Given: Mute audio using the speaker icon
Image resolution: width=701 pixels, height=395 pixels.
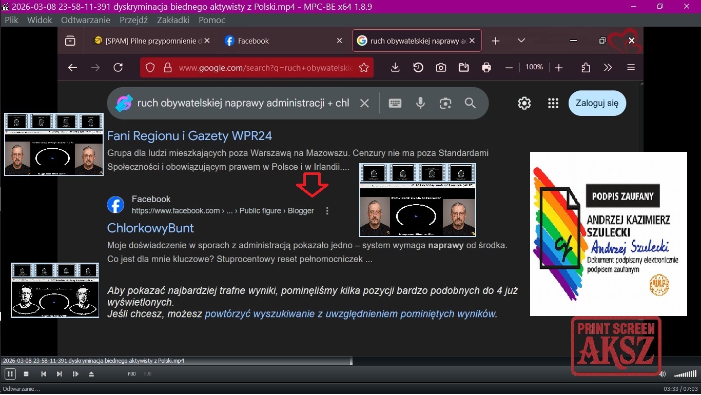Looking at the screenshot, I should coord(663,374).
